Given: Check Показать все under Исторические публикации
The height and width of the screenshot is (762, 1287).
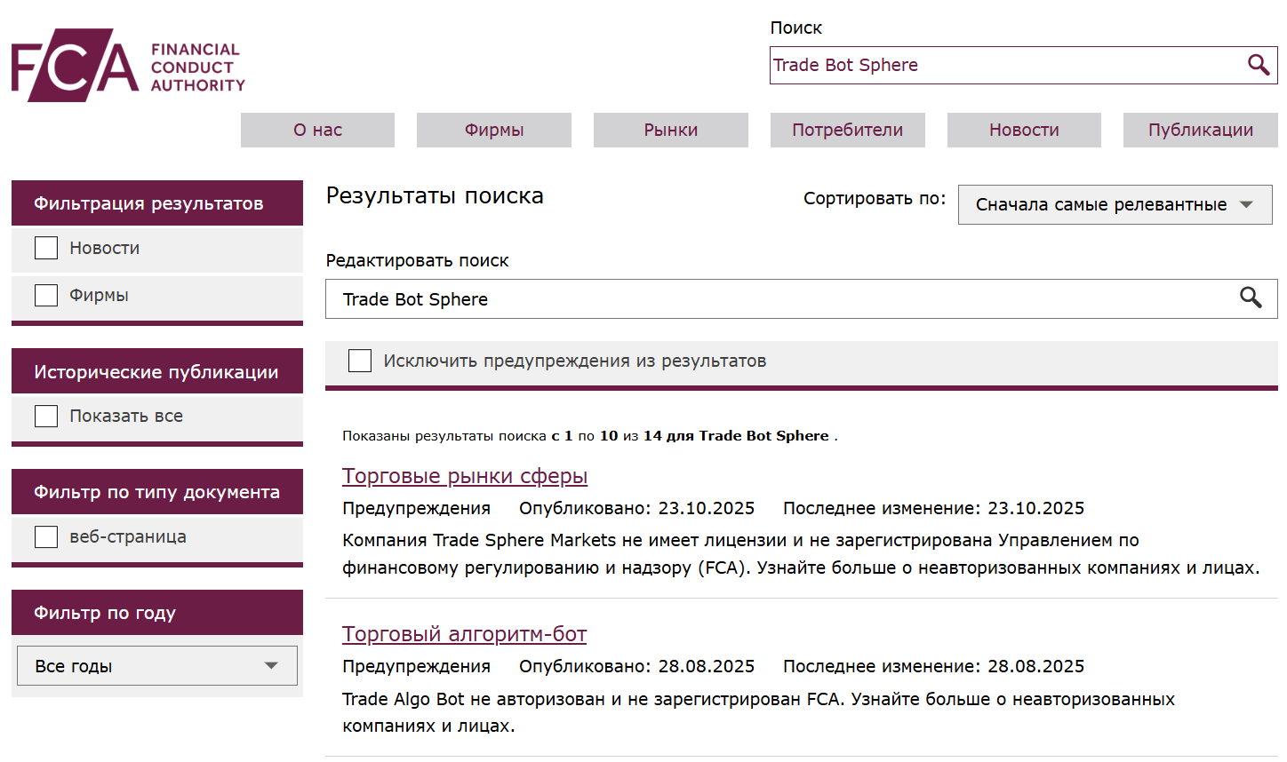Looking at the screenshot, I should click(x=45, y=416).
